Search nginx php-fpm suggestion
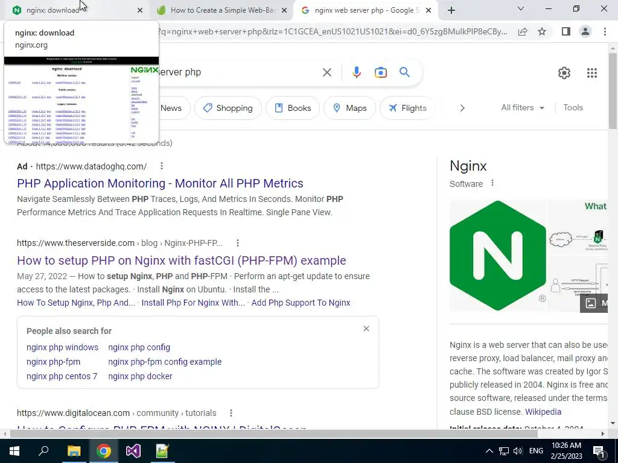Image resolution: width=618 pixels, height=463 pixels. click(53, 362)
